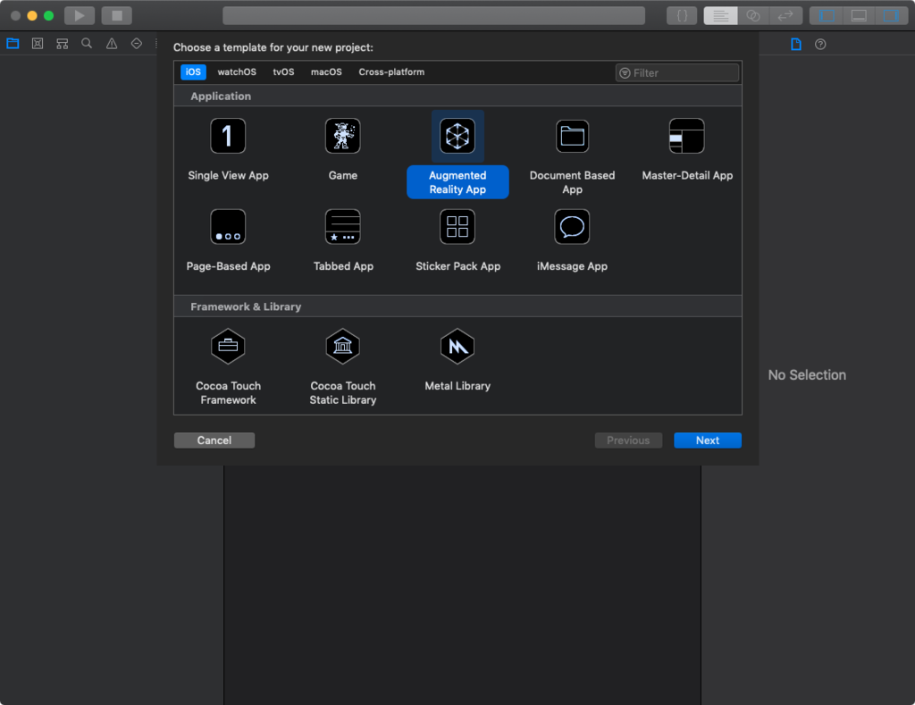Click the Cancel button
The width and height of the screenshot is (915, 705).
[214, 441]
